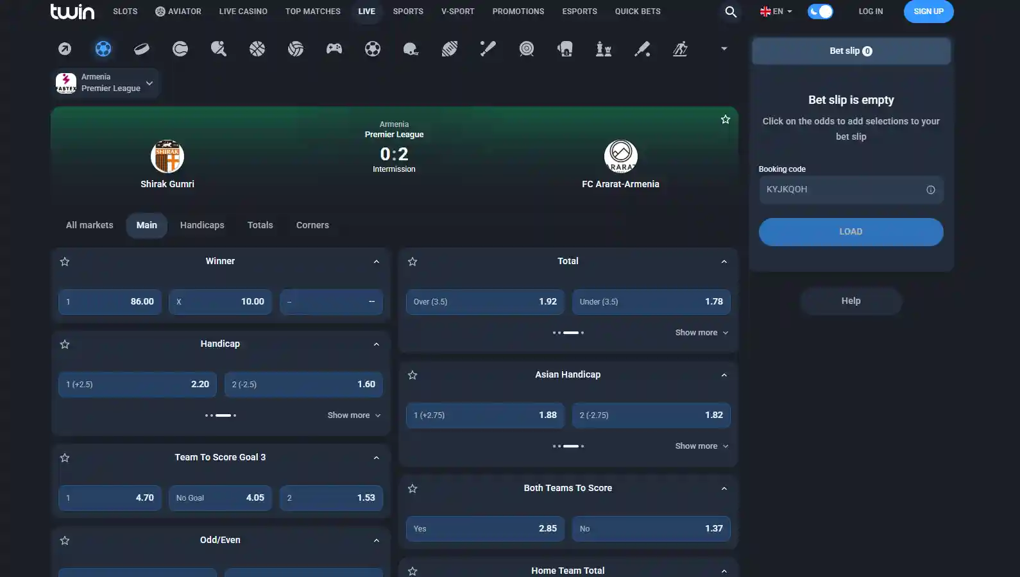Screen dimensions: 1020x577
Task: Star the Handicap market
Action: 65,344
